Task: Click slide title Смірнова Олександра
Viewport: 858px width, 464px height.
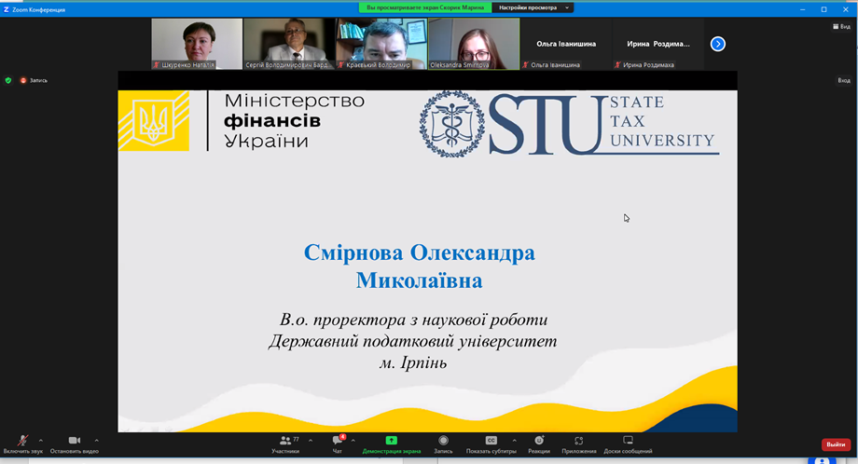Action: tap(419, 266)
